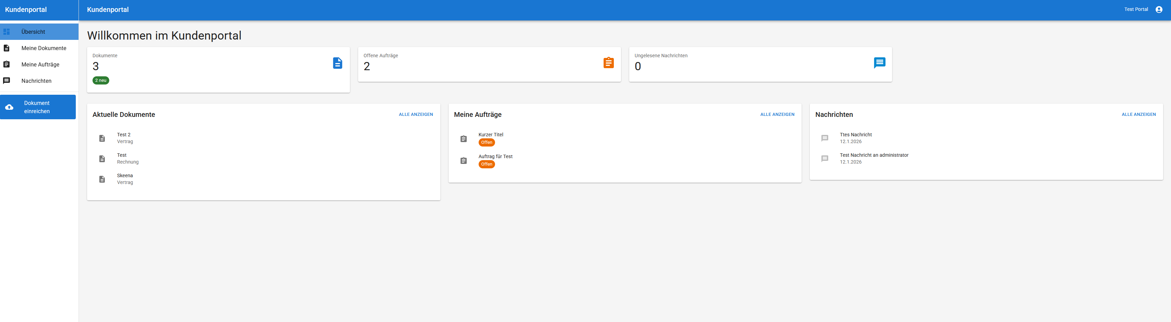Image resolution: width=1171 pixels, height=322 pixels.
Task: Show all documents via Alle Anzeigen
Action: point(415,114)
